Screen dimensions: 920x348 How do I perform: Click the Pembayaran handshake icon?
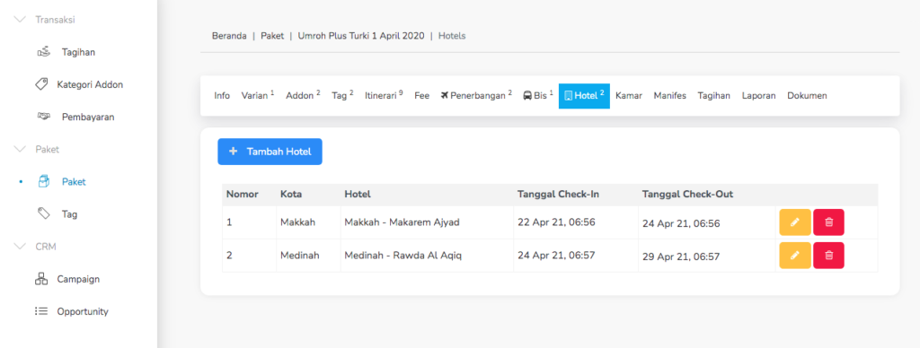(x=43, y=117)
